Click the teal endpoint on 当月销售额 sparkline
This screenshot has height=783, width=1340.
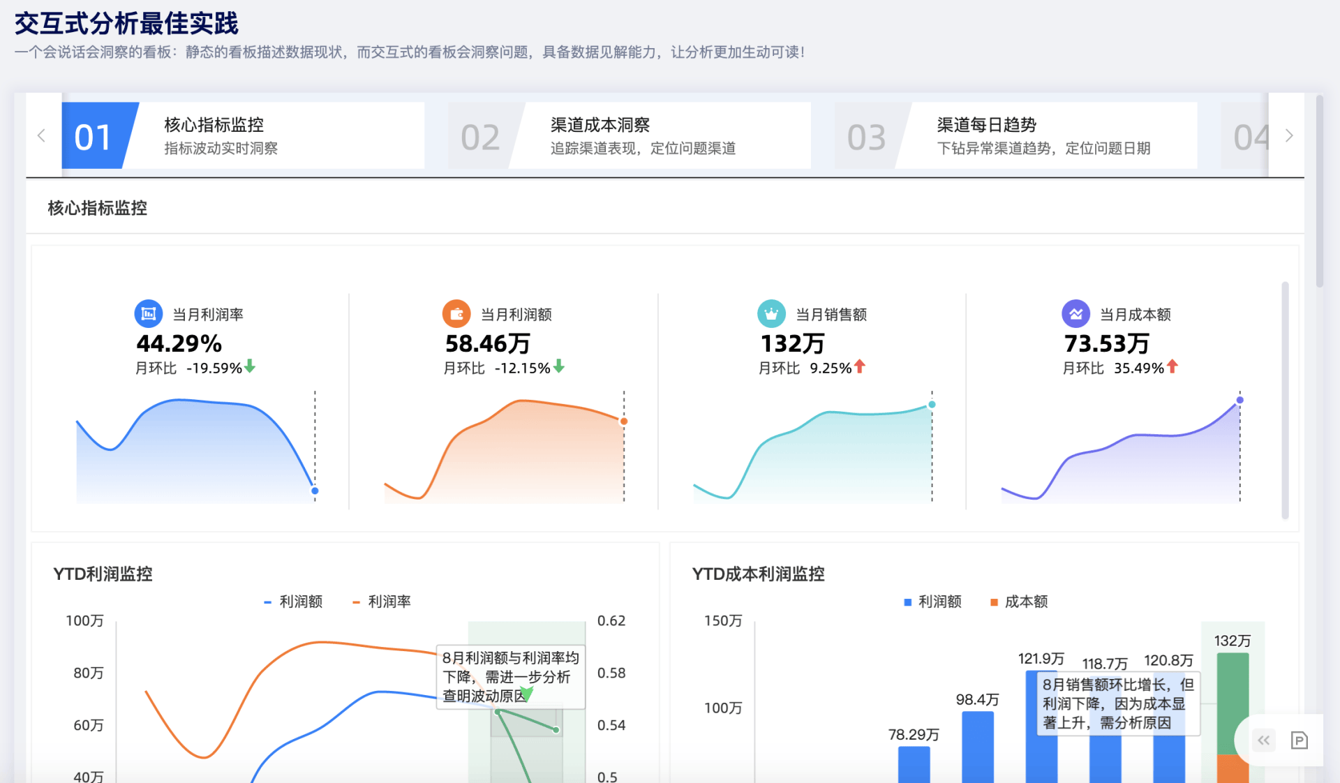[x=932, y=404]
